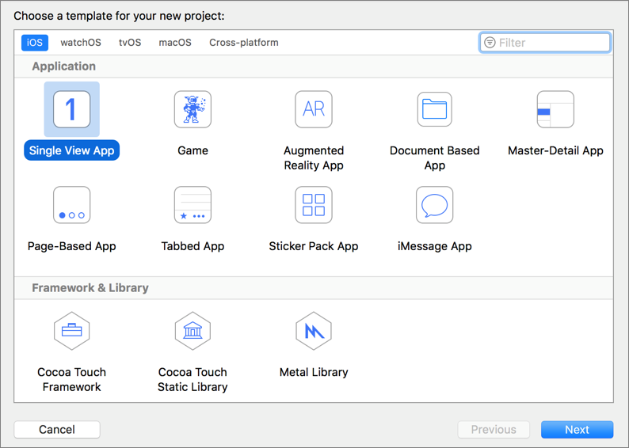Image resolution: width=629 pixels, height=448 pixels.
Task: Pick the Metal Library template icon
Action: pos(314,331)
